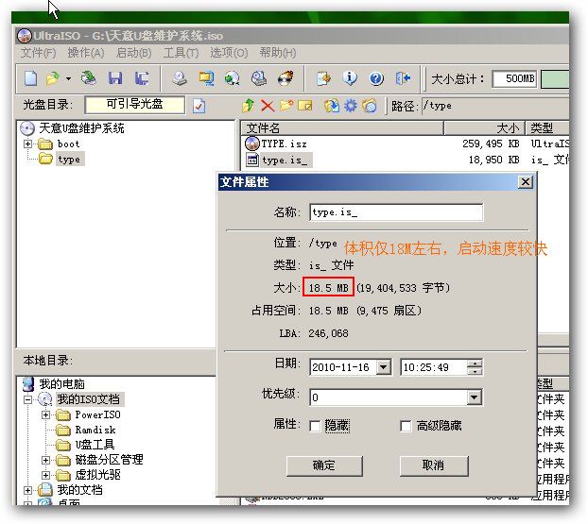Expand the 我的文档 node

[x=27, y=490]
